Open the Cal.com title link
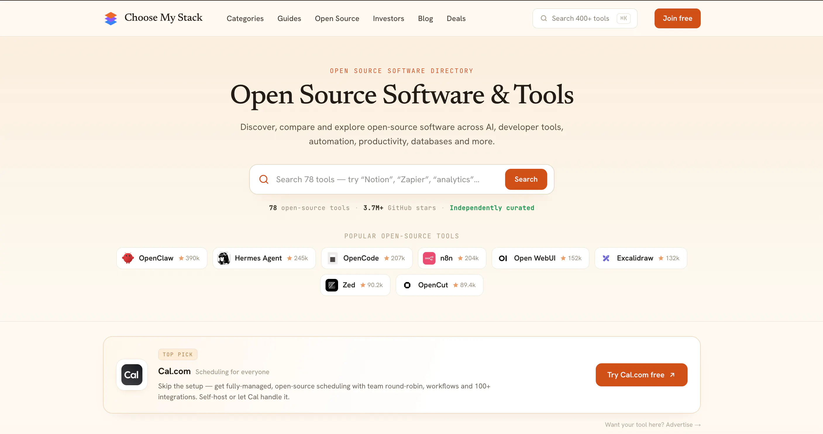The height and width of the screenshot is (434, 823). [174, 371]
